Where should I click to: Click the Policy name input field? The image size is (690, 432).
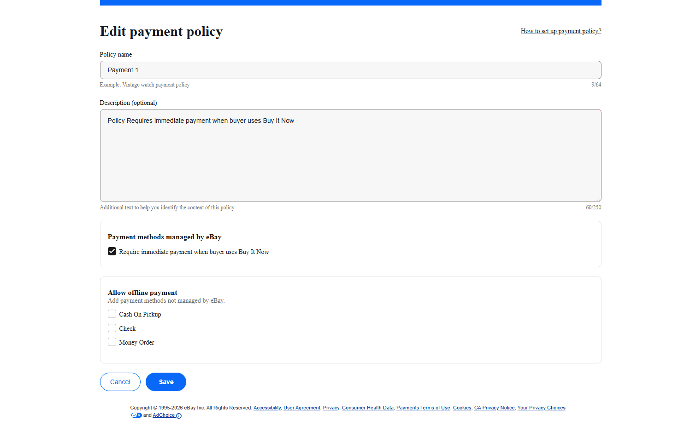[350, 69]
